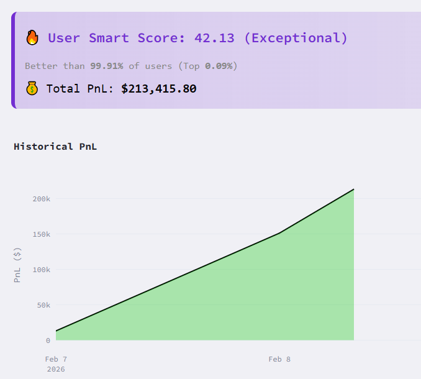Screen dimensions: 421x379
Task: Click the 150k y-axis label
Action: tap(42, 234)
